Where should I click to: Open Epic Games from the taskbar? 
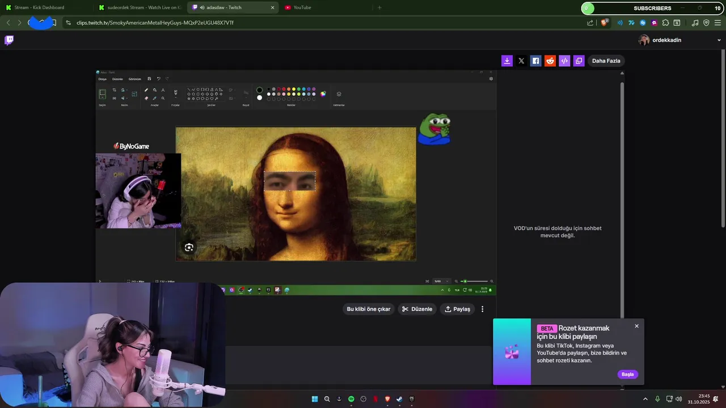pyautogui.click(x=412, y=399)
